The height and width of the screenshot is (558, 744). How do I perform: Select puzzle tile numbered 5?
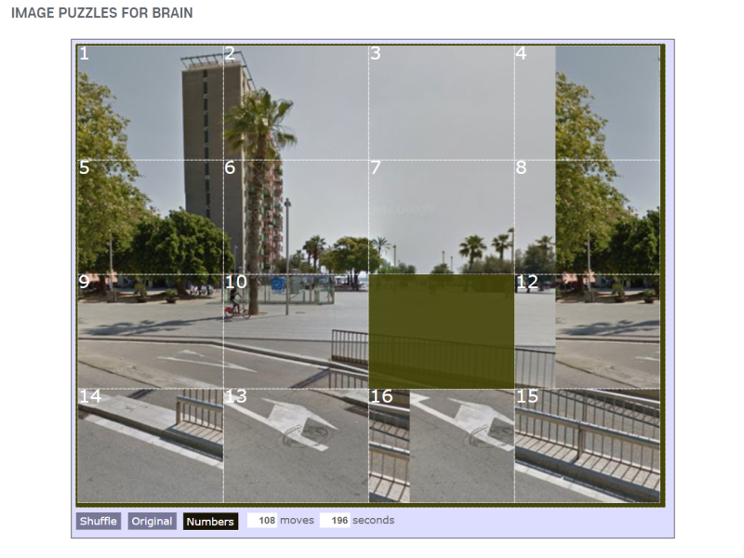[150, 216]
